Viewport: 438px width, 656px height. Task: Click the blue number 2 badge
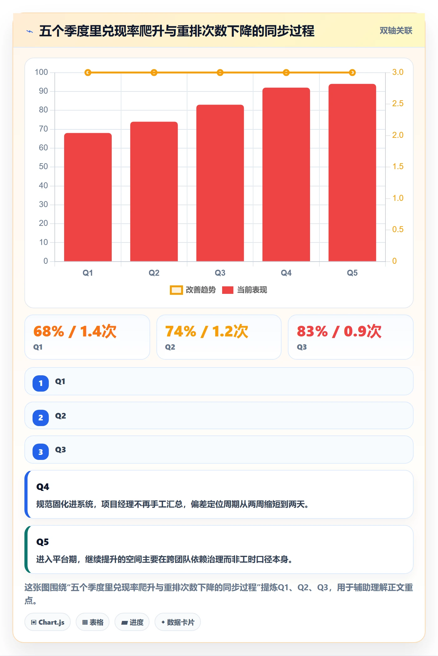41,418
